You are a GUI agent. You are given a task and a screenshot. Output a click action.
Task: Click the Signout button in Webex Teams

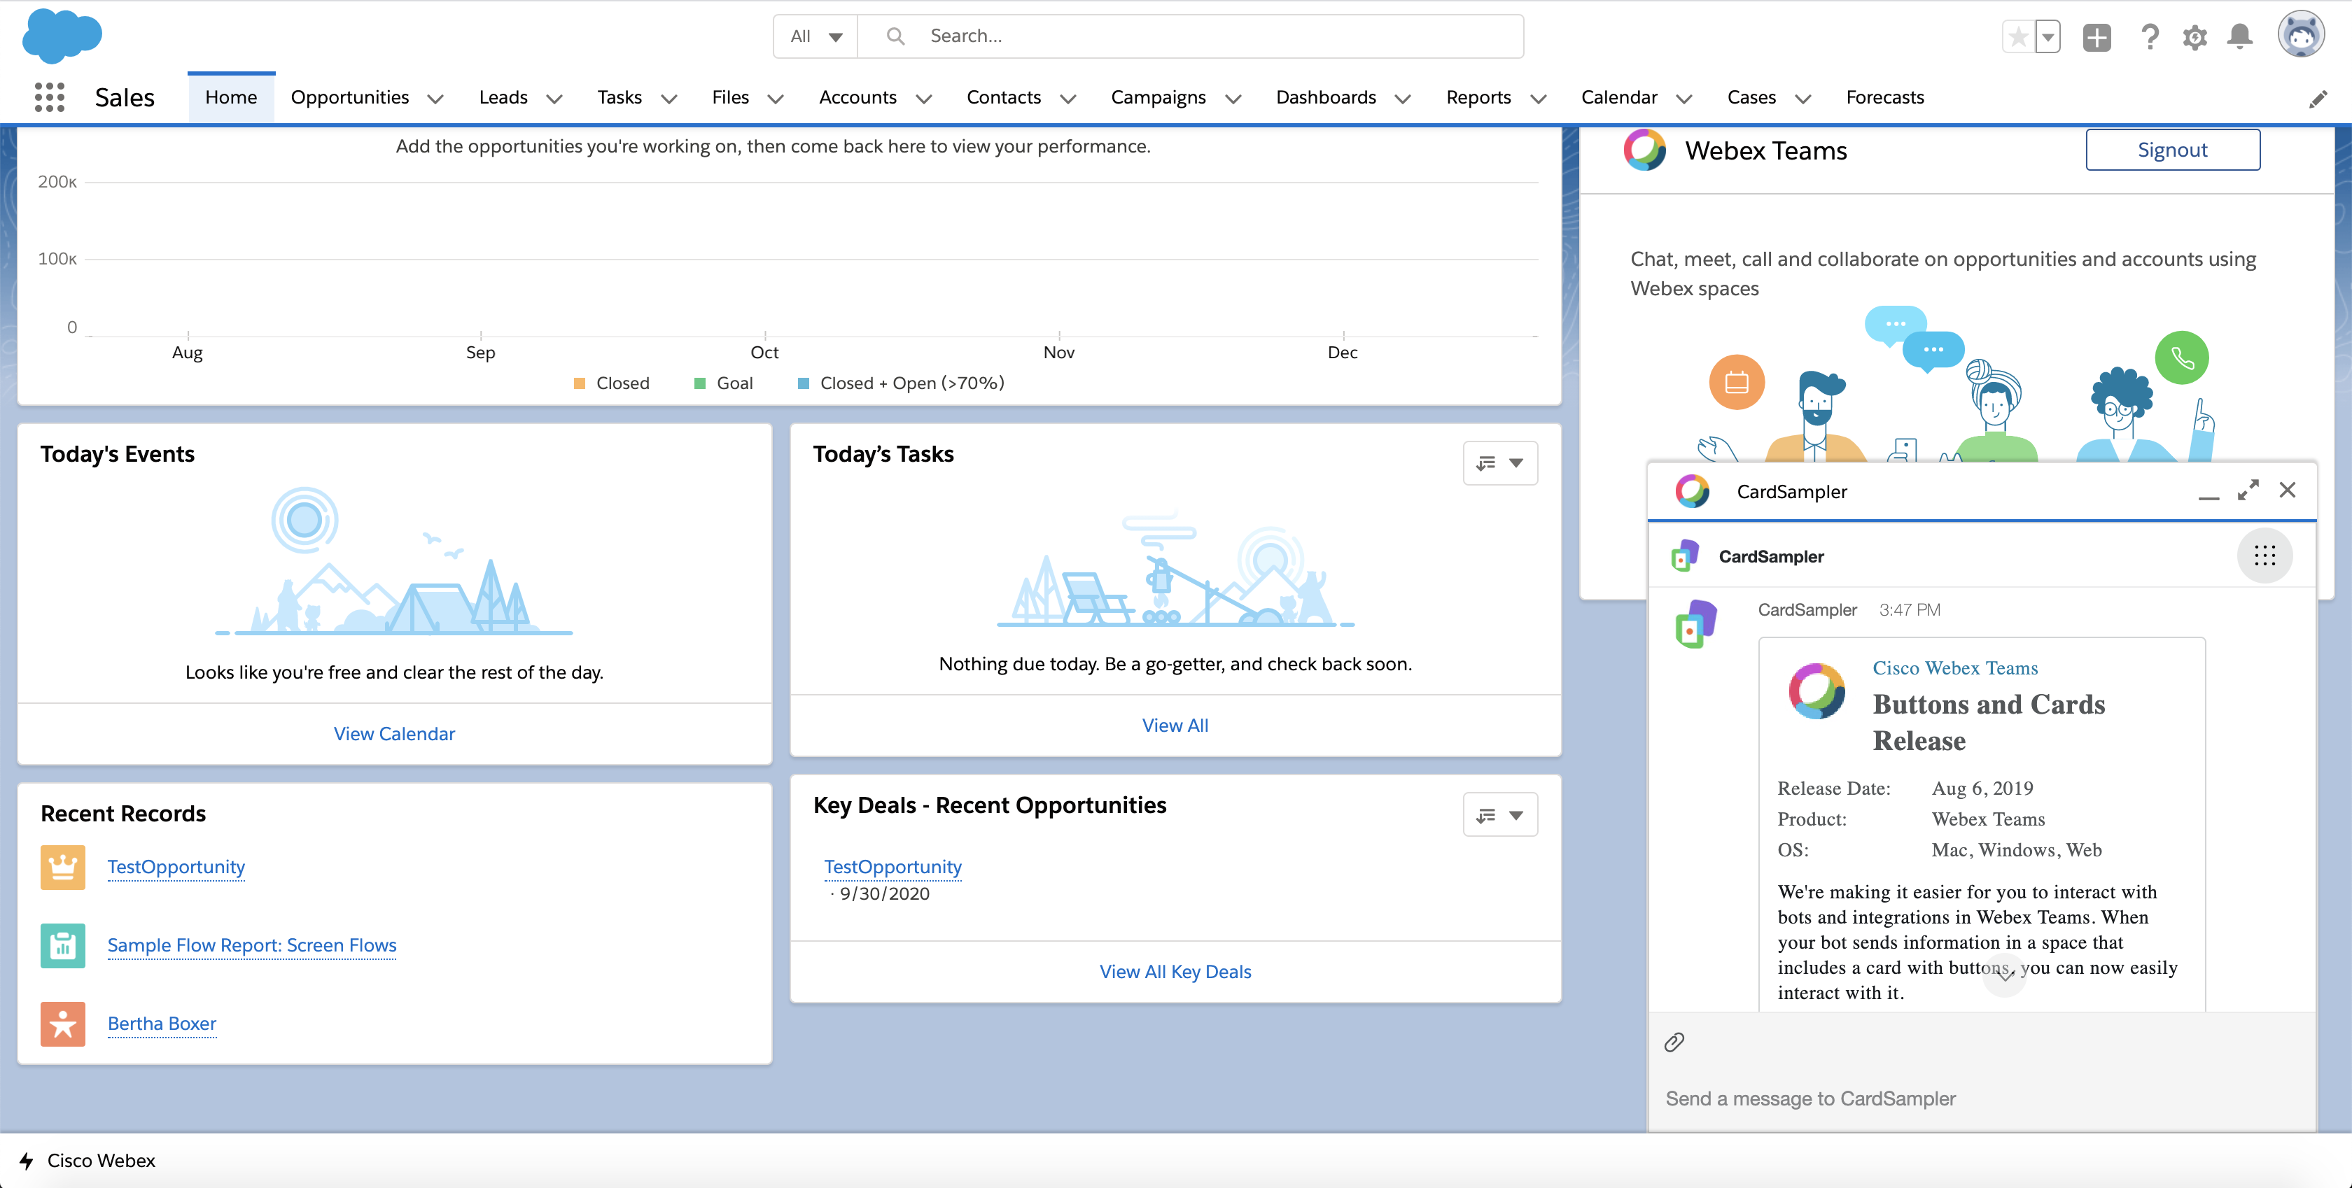click(2172, 150)
